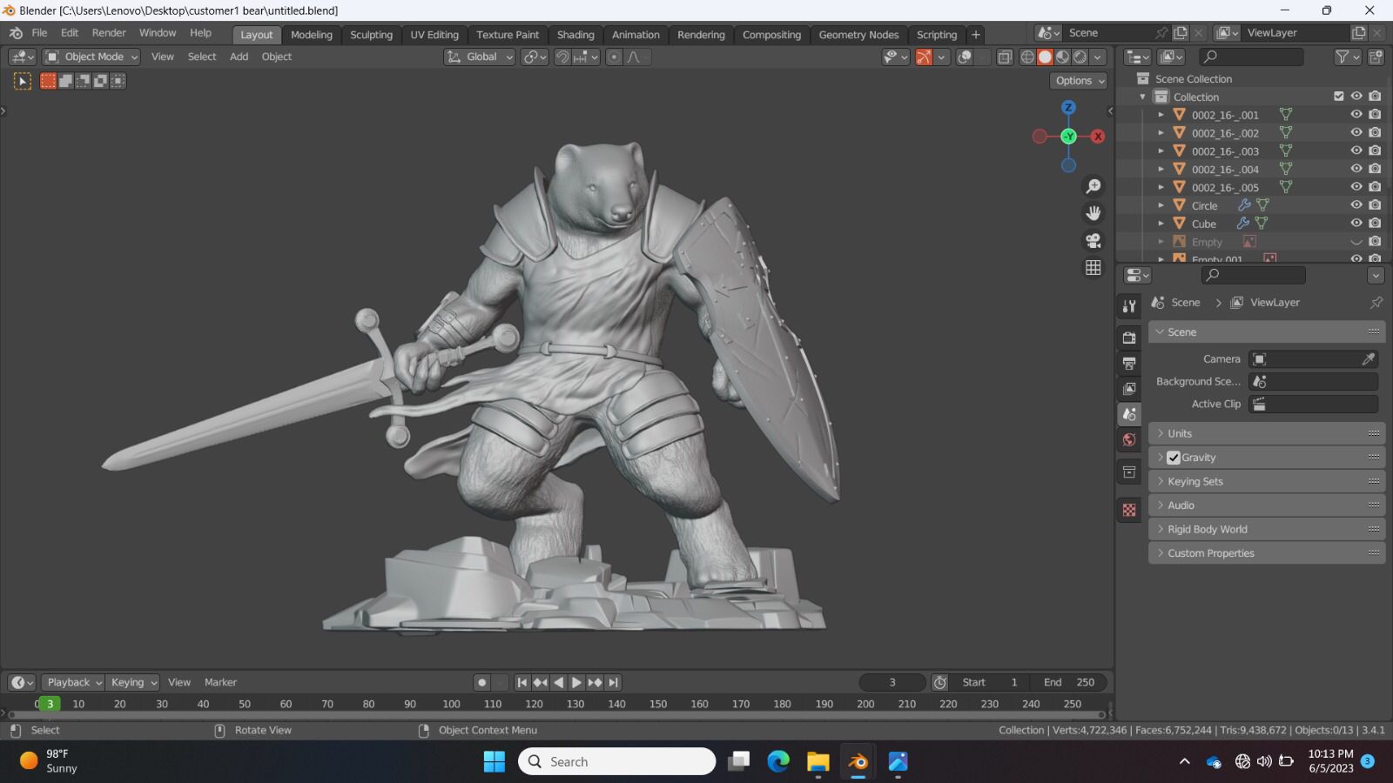Screen dimensions: 1393x783
Task: Toggle snapping magnet in viewport header
Action: tap(562, 57)
